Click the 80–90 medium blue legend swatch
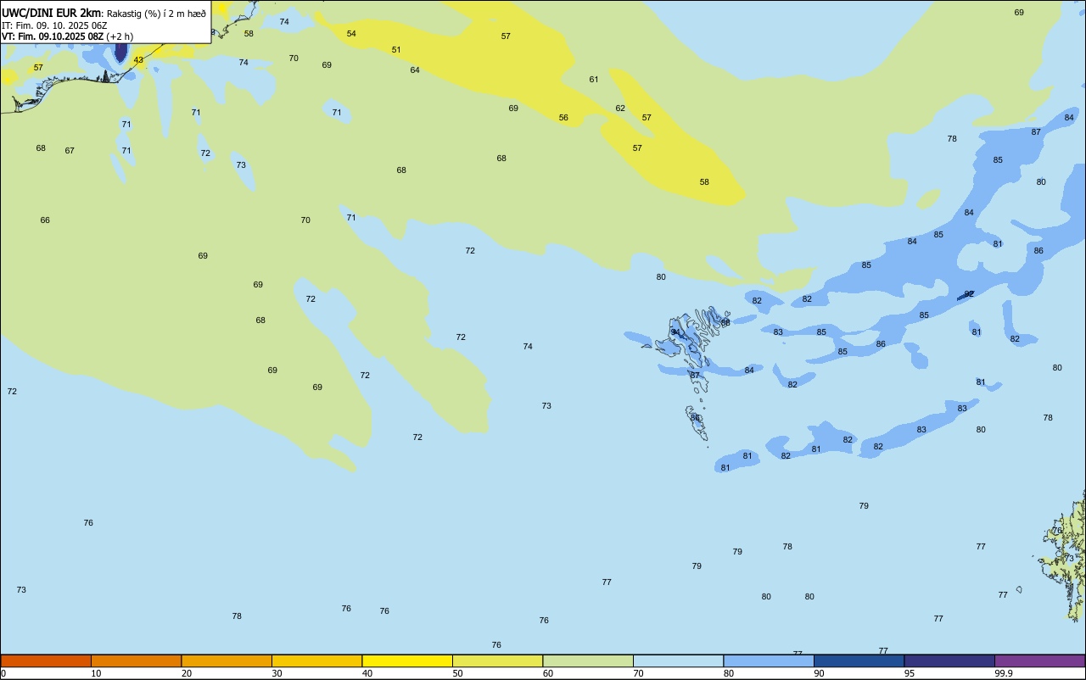Viewport: 1086px width, 680px height. click(769, 660)
